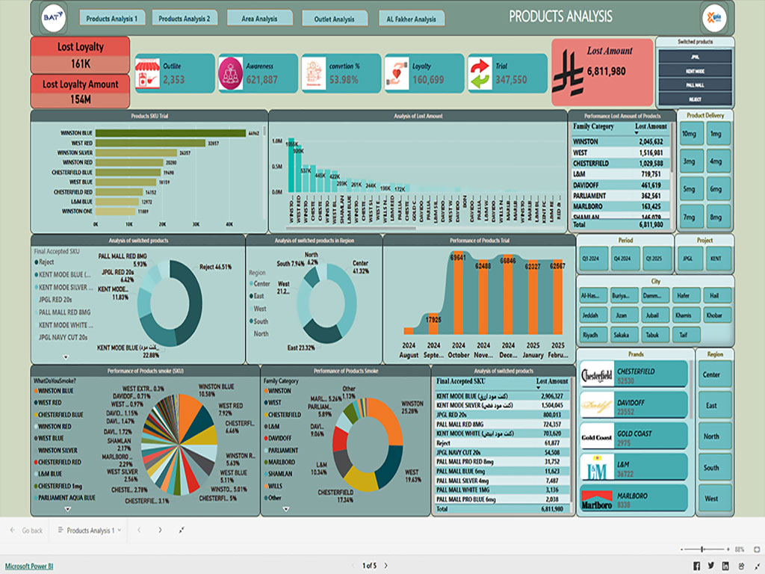
Task: Advance to next page beside '1 of 5'
Action: [x=386, y=566]
